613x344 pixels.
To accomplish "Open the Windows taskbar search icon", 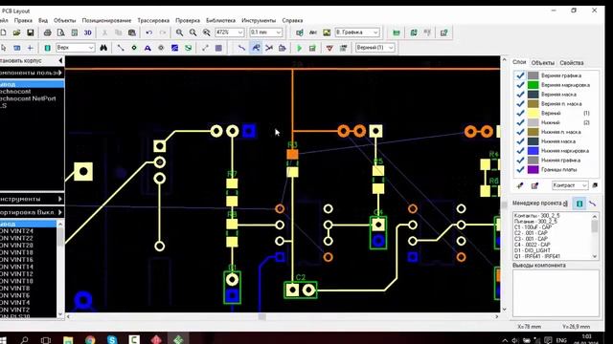I will click(x=24, y=340).
